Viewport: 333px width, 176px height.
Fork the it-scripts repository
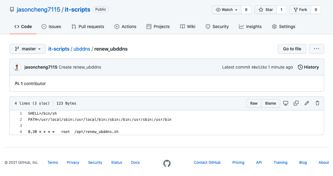[x=300, y=10]
